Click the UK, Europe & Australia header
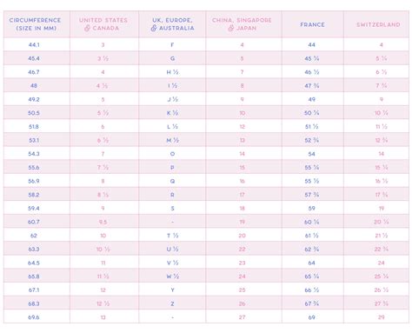The height and width of the screenshot is (333, 412). 172,24
